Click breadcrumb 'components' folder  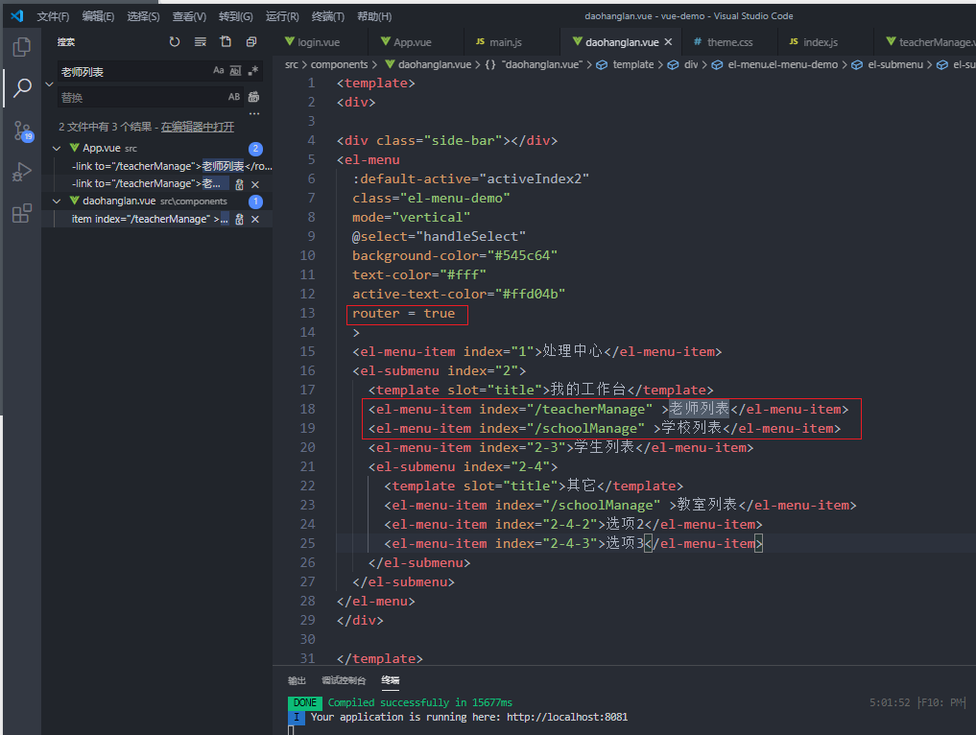(x=339, y=64)
